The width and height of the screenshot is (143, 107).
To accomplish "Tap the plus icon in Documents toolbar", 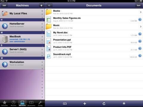I will coord(85,104).
